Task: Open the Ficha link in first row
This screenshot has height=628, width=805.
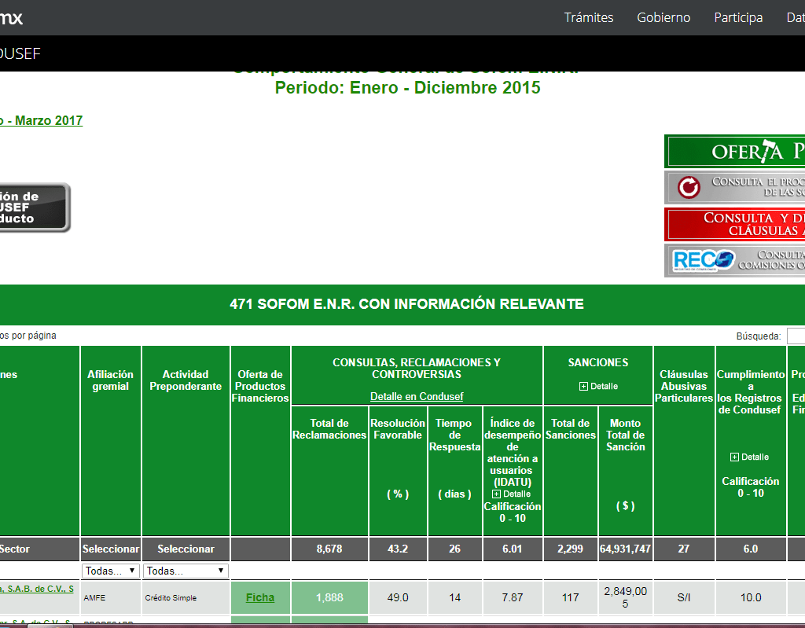Action: (259, 597)
